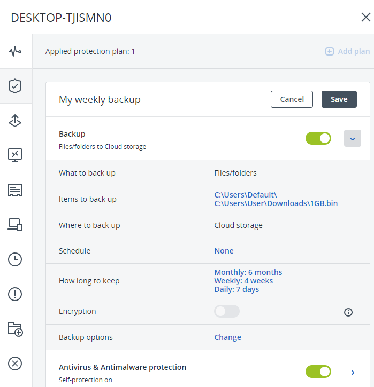This screenshot has height=387, width=374.
Task: Click the circled X sidebar icon
Action: coord(15,364)
